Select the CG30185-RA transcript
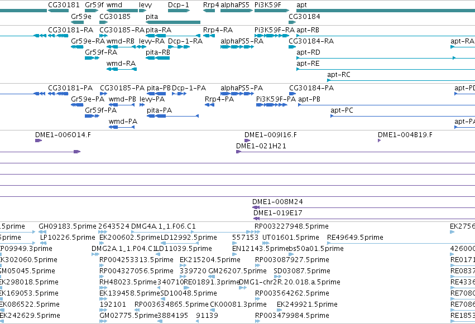The width and height of the screenshot is (475, 324). 104,36
